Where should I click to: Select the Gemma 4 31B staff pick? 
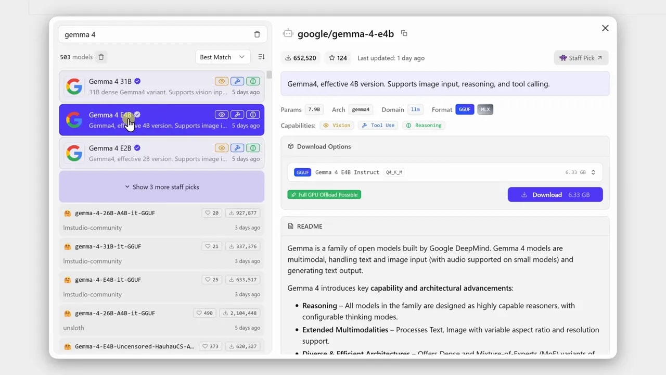pyautogui.click(x=162, y=86)
